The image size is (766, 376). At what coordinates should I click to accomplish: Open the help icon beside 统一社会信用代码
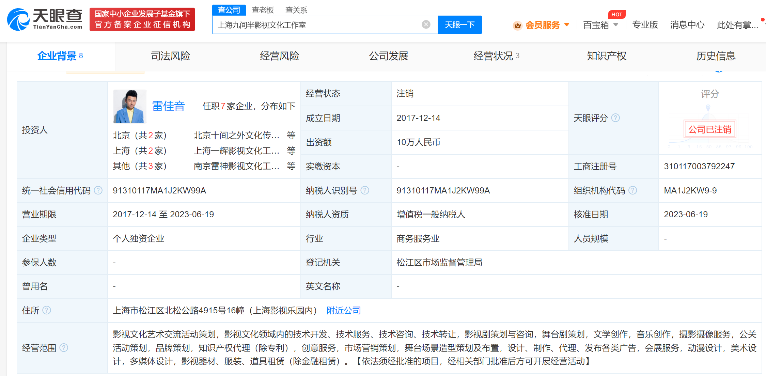pos(98,190)
